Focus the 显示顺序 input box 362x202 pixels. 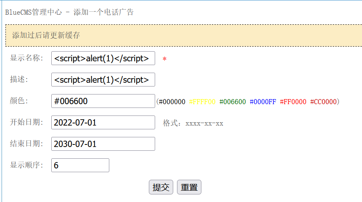80,165
